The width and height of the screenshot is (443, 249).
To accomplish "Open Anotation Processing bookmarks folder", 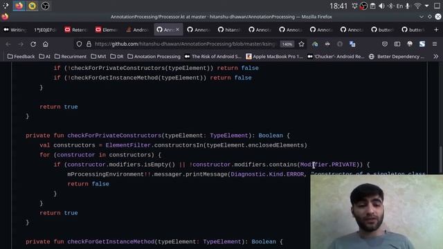I will coord(154,57).
